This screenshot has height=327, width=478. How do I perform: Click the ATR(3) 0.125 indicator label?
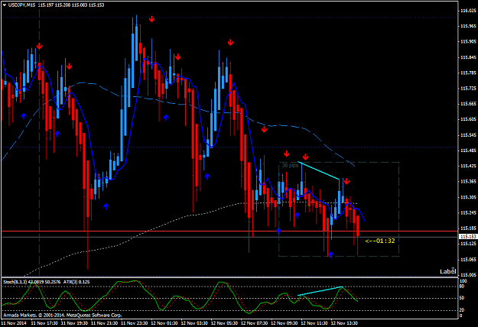[76, 282]
